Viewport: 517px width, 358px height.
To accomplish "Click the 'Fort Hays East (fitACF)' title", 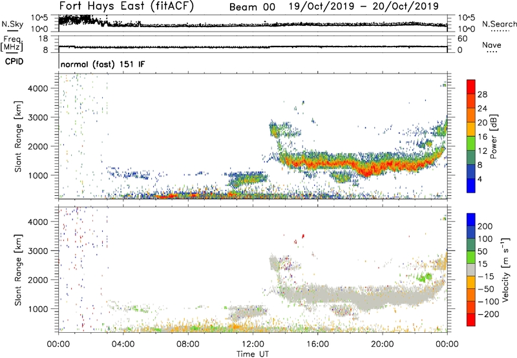I will tap(127, 6).
